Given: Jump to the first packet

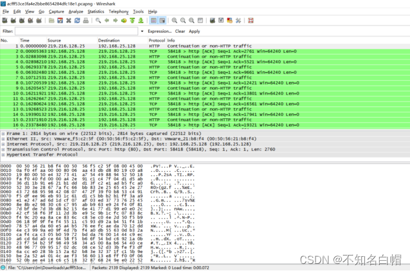Looking at the screenshot, I should 132,20.
